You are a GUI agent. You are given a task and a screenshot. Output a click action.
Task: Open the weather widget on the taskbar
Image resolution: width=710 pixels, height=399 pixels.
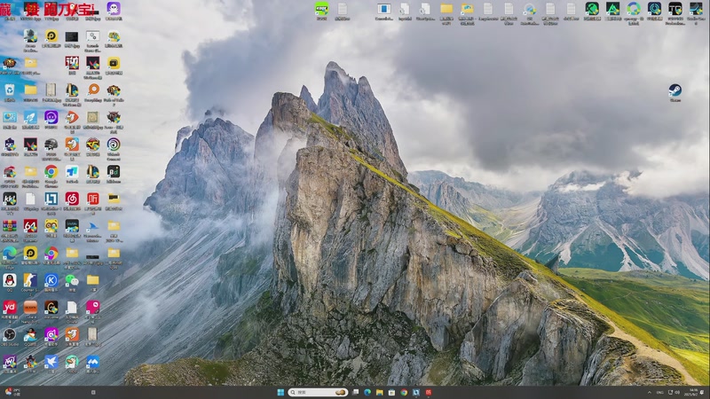pyautogui.click(x=12, y=392)
